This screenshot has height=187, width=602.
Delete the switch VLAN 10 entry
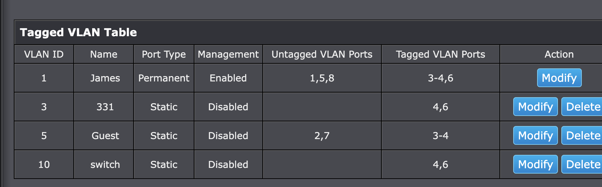point(582,164)
